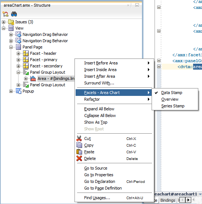
Task: Choose Go to Source
Action: 113,168
